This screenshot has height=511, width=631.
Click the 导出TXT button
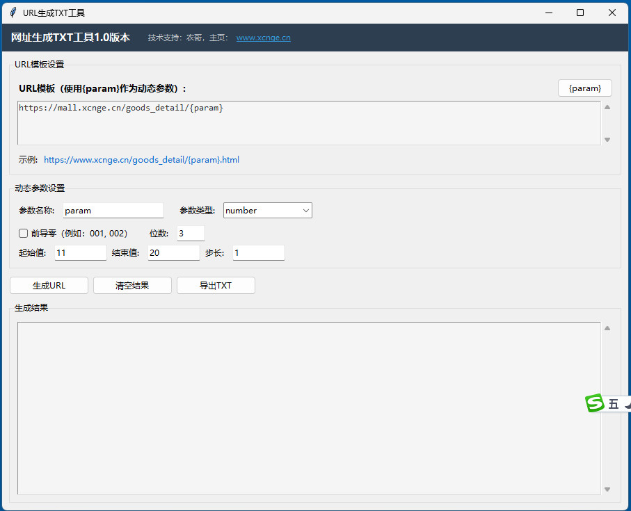[x=216, y=286]
